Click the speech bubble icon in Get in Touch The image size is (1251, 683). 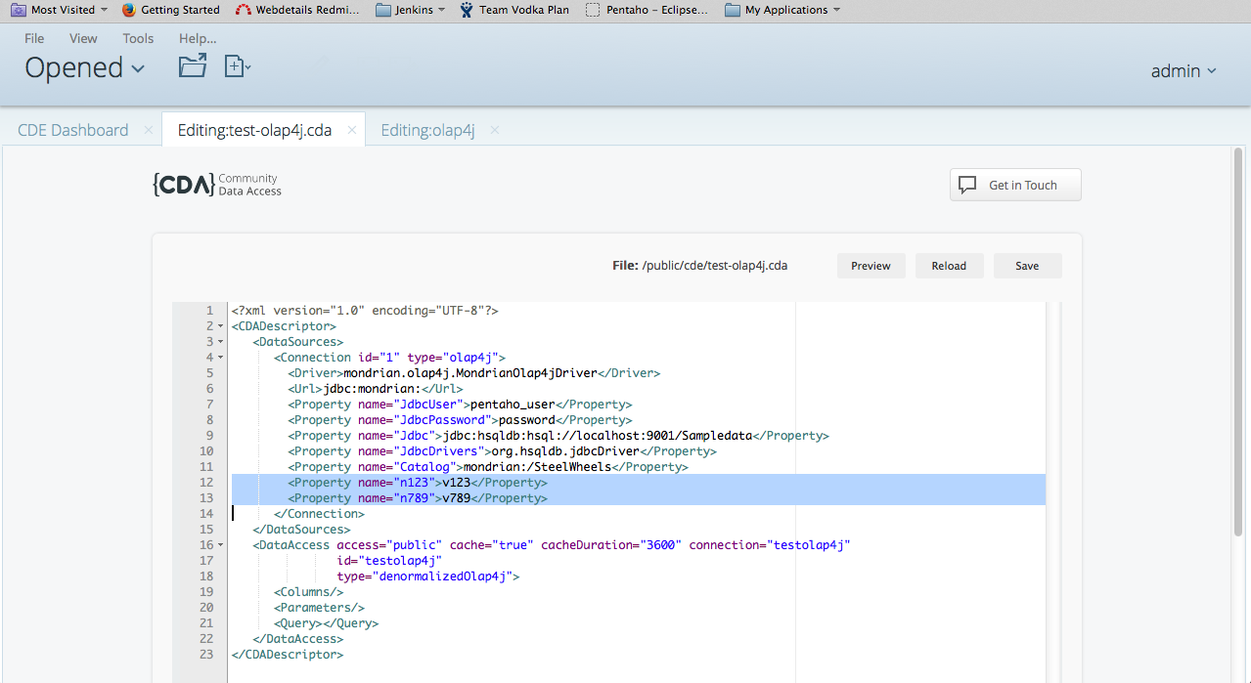pyautogui.click(x=967, y=185)
